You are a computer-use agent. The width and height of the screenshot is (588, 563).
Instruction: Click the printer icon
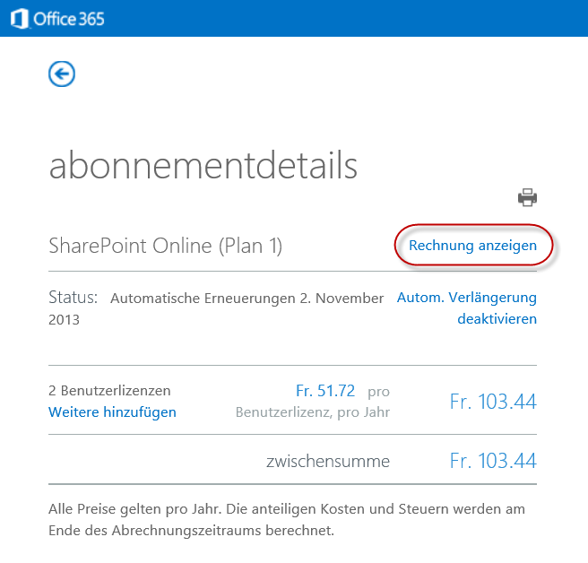click(x=527, y=197)
